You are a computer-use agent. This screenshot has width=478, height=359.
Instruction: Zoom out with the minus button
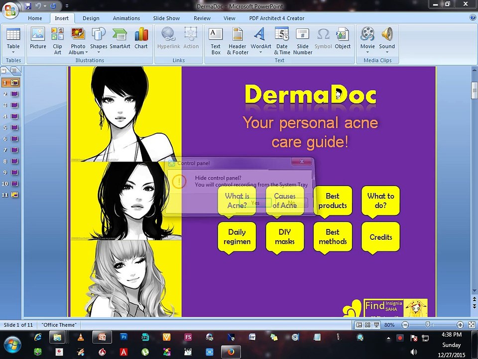pos(405,325)
